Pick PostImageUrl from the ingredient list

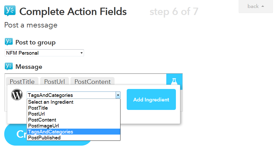click(44, 126)
